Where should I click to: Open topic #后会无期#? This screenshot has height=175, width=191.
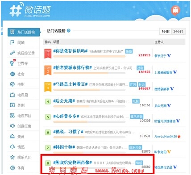64,101
